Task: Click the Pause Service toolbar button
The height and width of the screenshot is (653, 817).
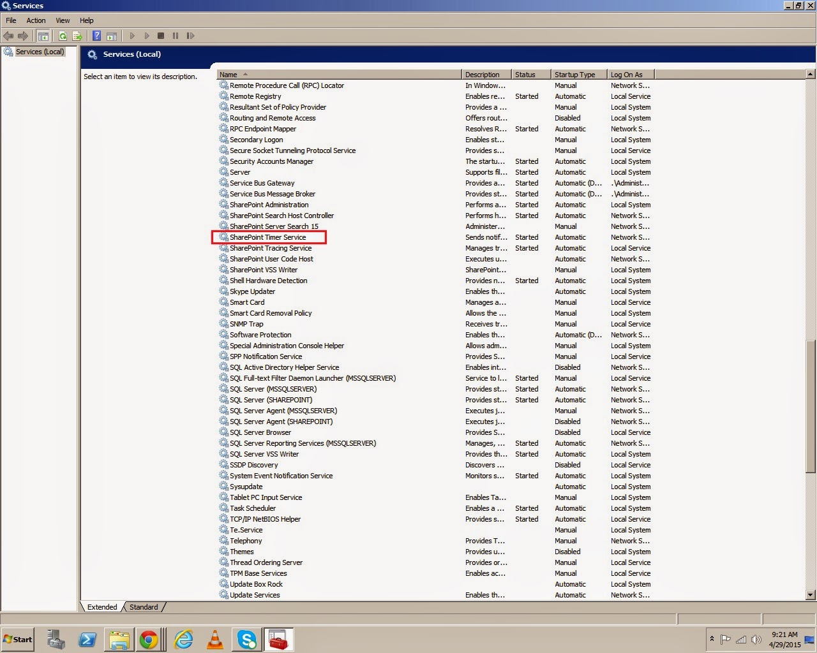Action: [x=176, y=36]
